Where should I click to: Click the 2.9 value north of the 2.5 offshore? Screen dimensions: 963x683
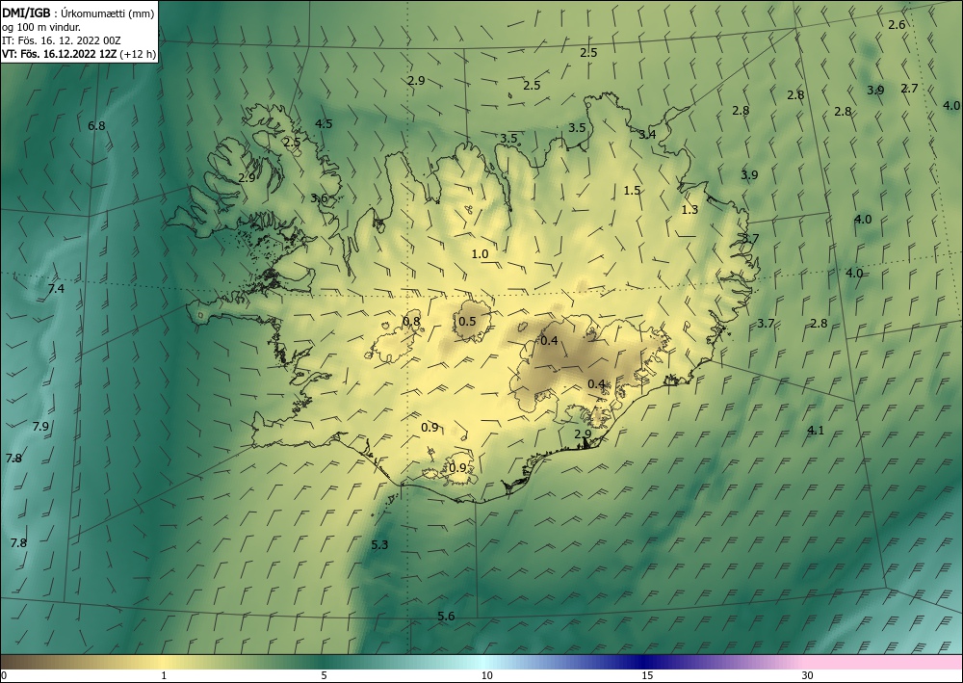pyautogui.click(x=416, y=81)
